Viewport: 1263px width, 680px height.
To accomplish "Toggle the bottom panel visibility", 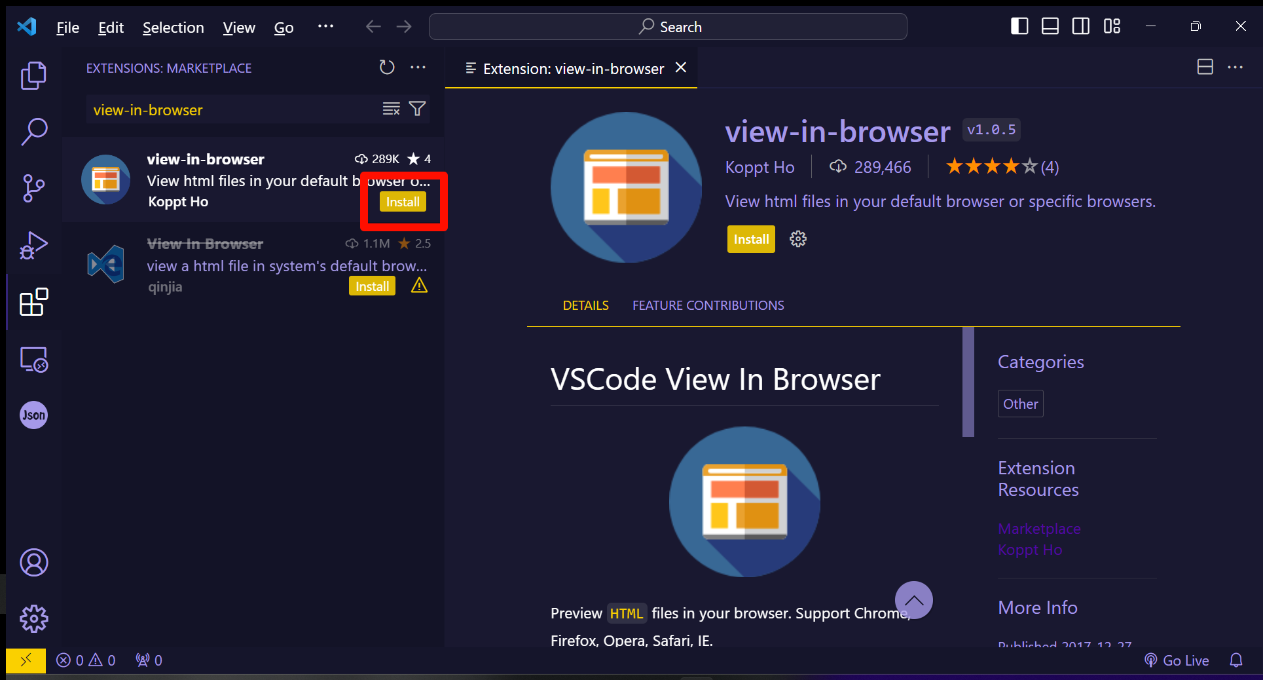I will (1050, 26).
